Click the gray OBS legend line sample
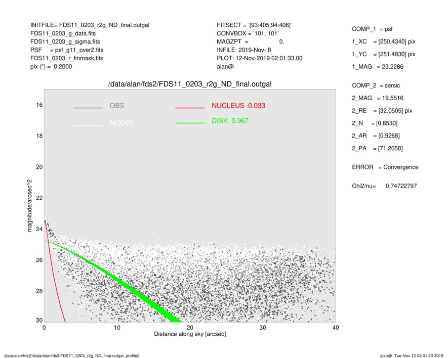448x358 pixels. click(88, 108)
